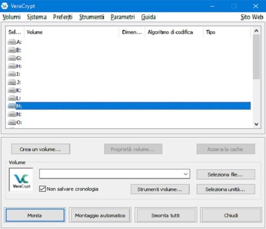Open the Guida menu
This screenshot has height=229, width=266.
pyautogui.click(x=148, y=17)
